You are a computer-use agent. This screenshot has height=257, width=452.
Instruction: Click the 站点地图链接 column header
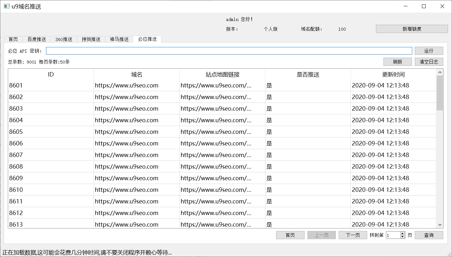click(222, 74)
